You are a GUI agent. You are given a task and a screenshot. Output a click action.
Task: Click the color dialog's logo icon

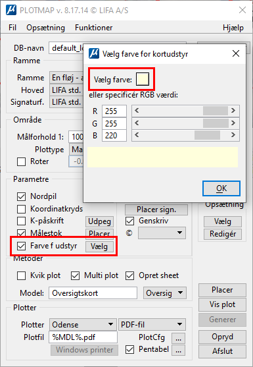coord(94,53)
